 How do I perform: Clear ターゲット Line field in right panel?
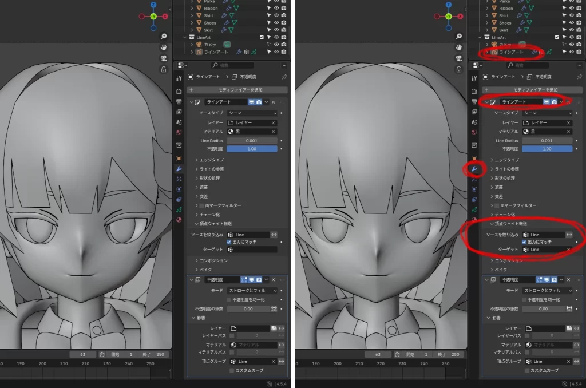569,250
